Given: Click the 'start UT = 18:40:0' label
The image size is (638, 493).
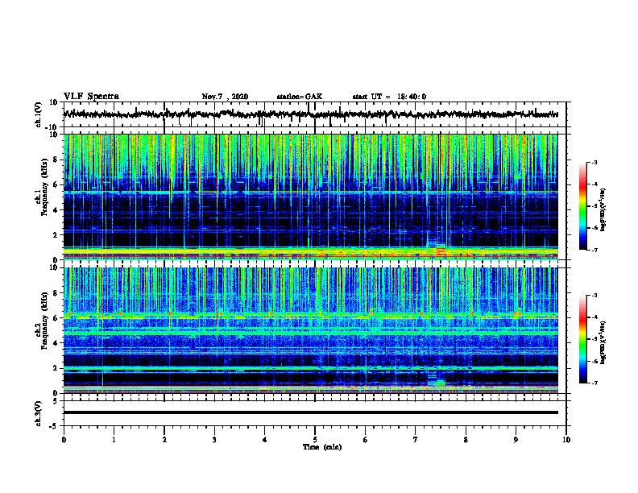Looking at the screenshot, I should (x=389, y=97).
